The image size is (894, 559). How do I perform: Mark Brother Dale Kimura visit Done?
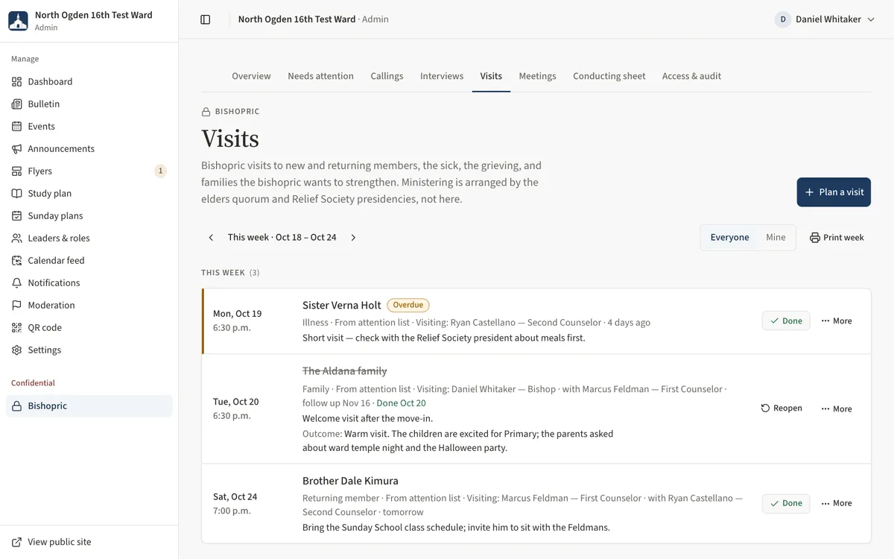pos(786,503)
